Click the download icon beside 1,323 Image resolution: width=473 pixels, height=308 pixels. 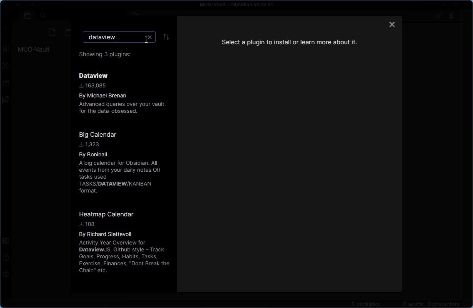(x=81, y=144)
